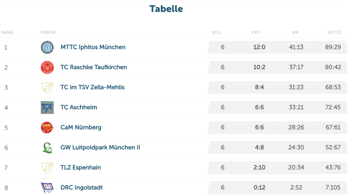Open the CaM Nürnberg team link
The height and width of the screenshot is (195, 347).
[x=81, y=127]
